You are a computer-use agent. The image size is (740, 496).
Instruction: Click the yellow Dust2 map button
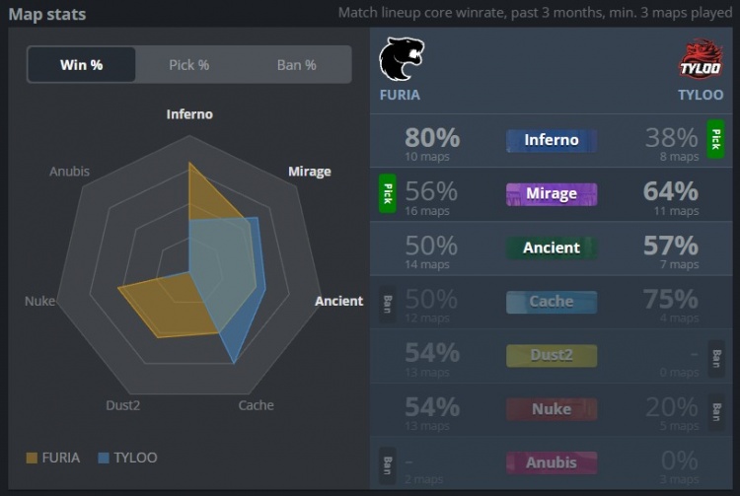[552, 355]
